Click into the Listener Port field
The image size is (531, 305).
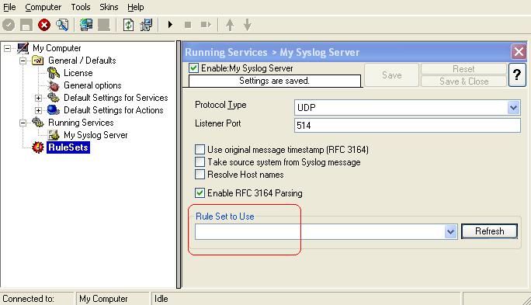coord(408,125)
